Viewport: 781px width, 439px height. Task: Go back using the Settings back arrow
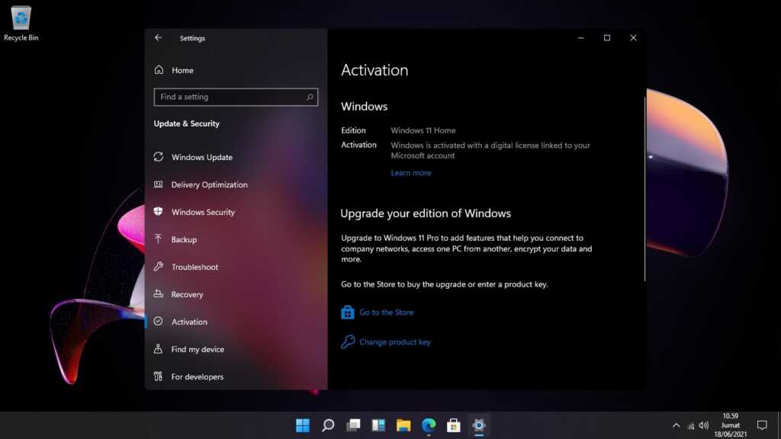click(158, 38)
